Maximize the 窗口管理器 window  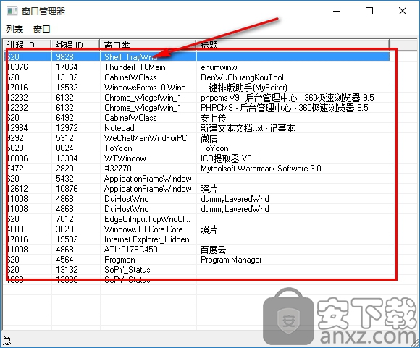tap(369, 12)
